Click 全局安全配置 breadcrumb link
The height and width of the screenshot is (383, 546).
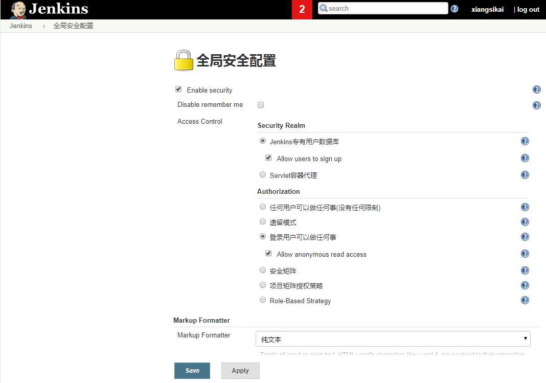[73, 26]
